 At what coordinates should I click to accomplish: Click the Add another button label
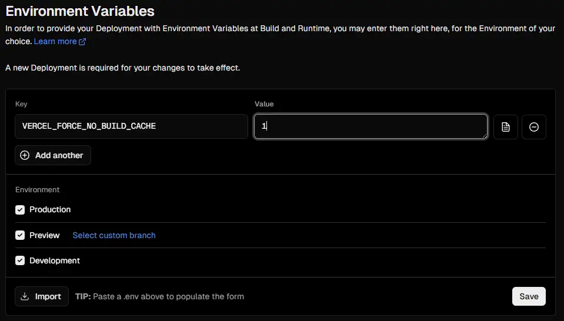(59, 155)
